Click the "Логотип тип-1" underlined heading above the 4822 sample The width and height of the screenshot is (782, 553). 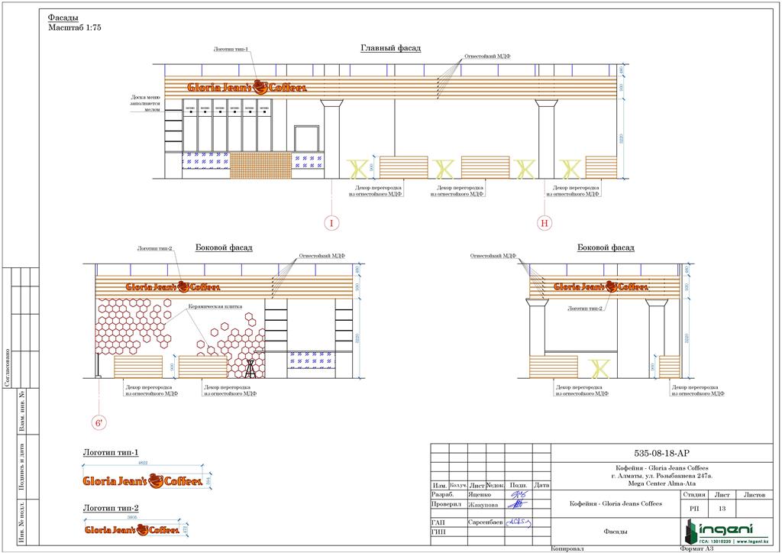pos(111,453)
